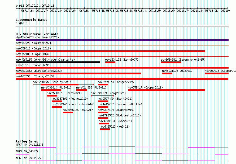Screen dimensions: 236x164
Task: Select the esv2745929 thin interval glyph
Action: pos(103,96)
